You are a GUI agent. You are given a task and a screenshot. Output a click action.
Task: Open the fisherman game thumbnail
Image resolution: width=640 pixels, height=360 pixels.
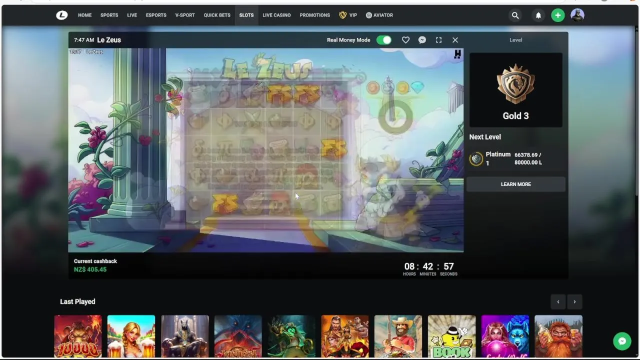tap(398, 336)
